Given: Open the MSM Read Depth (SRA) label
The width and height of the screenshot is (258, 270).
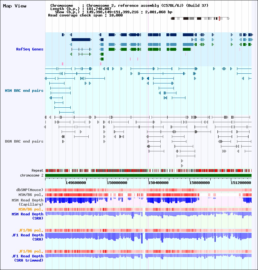Looking at the screenshot, I should [x=27, y=216].
